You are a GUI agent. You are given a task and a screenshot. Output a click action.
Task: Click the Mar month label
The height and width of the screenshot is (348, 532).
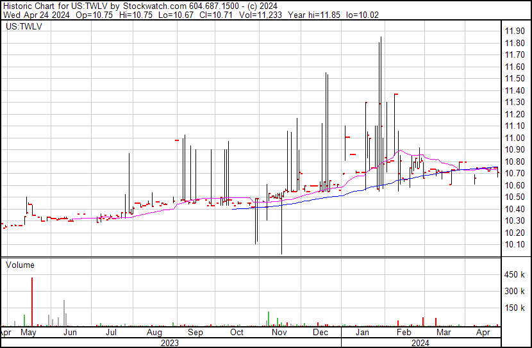click(x=444, y=333)
